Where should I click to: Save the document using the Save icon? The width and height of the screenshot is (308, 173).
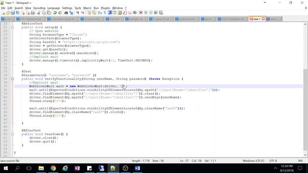tap(13, 13)
